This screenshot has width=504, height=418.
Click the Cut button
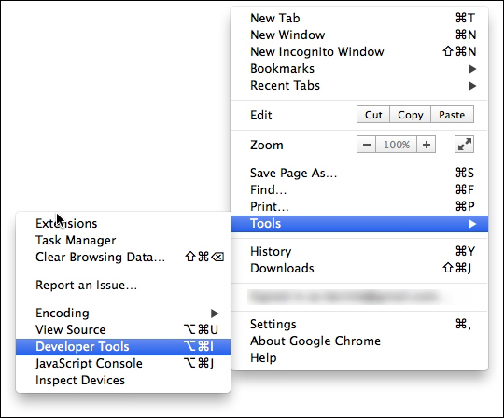tap(373, 115)
